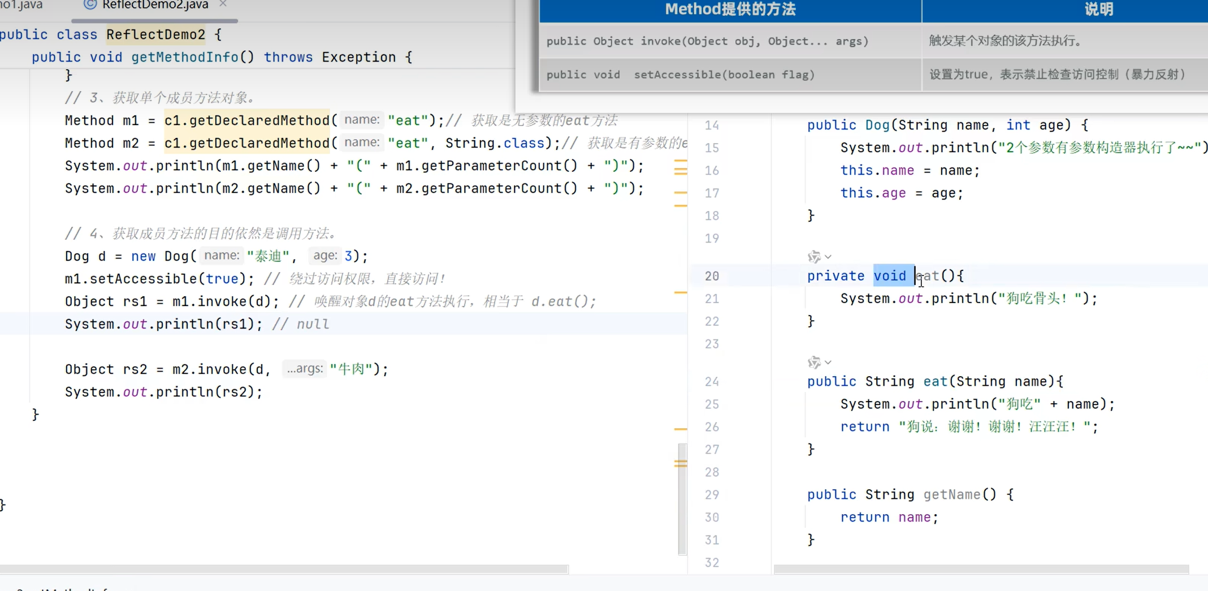
Task: Click 'ReflectDemo2' in the class declaration
Action: pyautogui.click(x=156, y=34)
